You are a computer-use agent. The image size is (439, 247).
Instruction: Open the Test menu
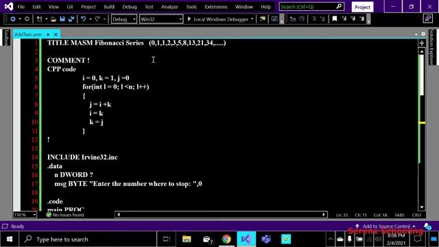point(149,7)
